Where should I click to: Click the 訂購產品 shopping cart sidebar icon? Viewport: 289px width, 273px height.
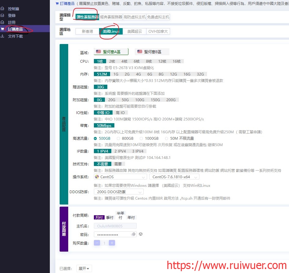[x=2, y=29]
